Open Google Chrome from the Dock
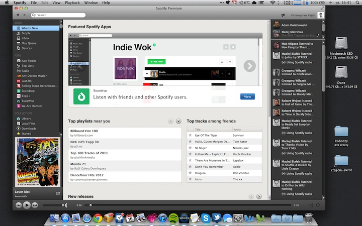362x226 pixels. point(98,218)
